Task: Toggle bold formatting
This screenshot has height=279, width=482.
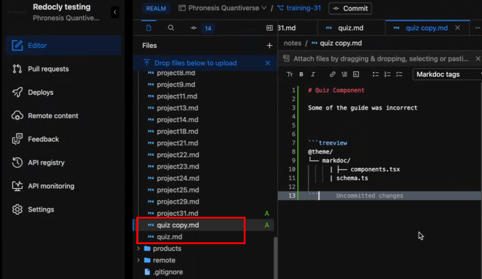Action: point(301,74)
